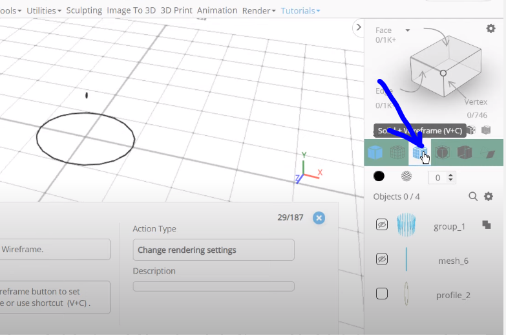Click the field ending in Wireframe.
Viewport: 506px width, 335px height.
coord(55,250)
